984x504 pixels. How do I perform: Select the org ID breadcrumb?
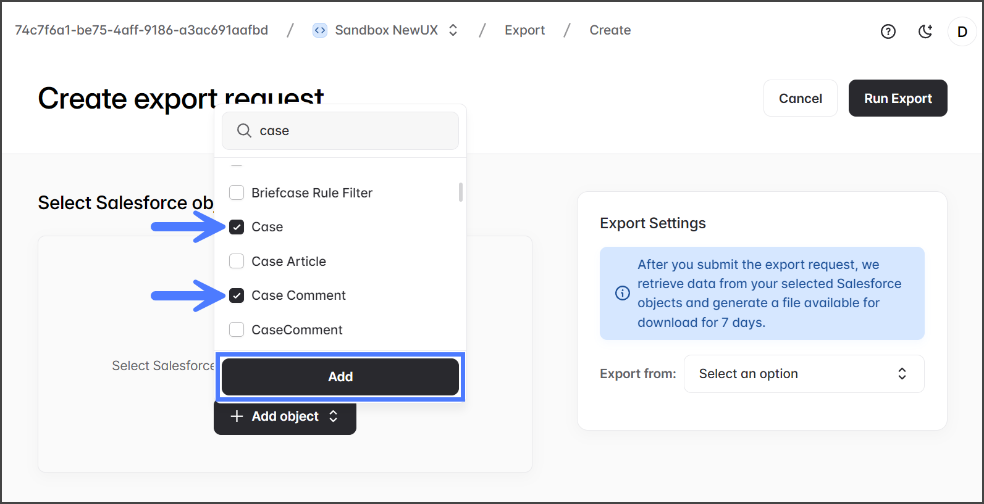pos(141,30)
